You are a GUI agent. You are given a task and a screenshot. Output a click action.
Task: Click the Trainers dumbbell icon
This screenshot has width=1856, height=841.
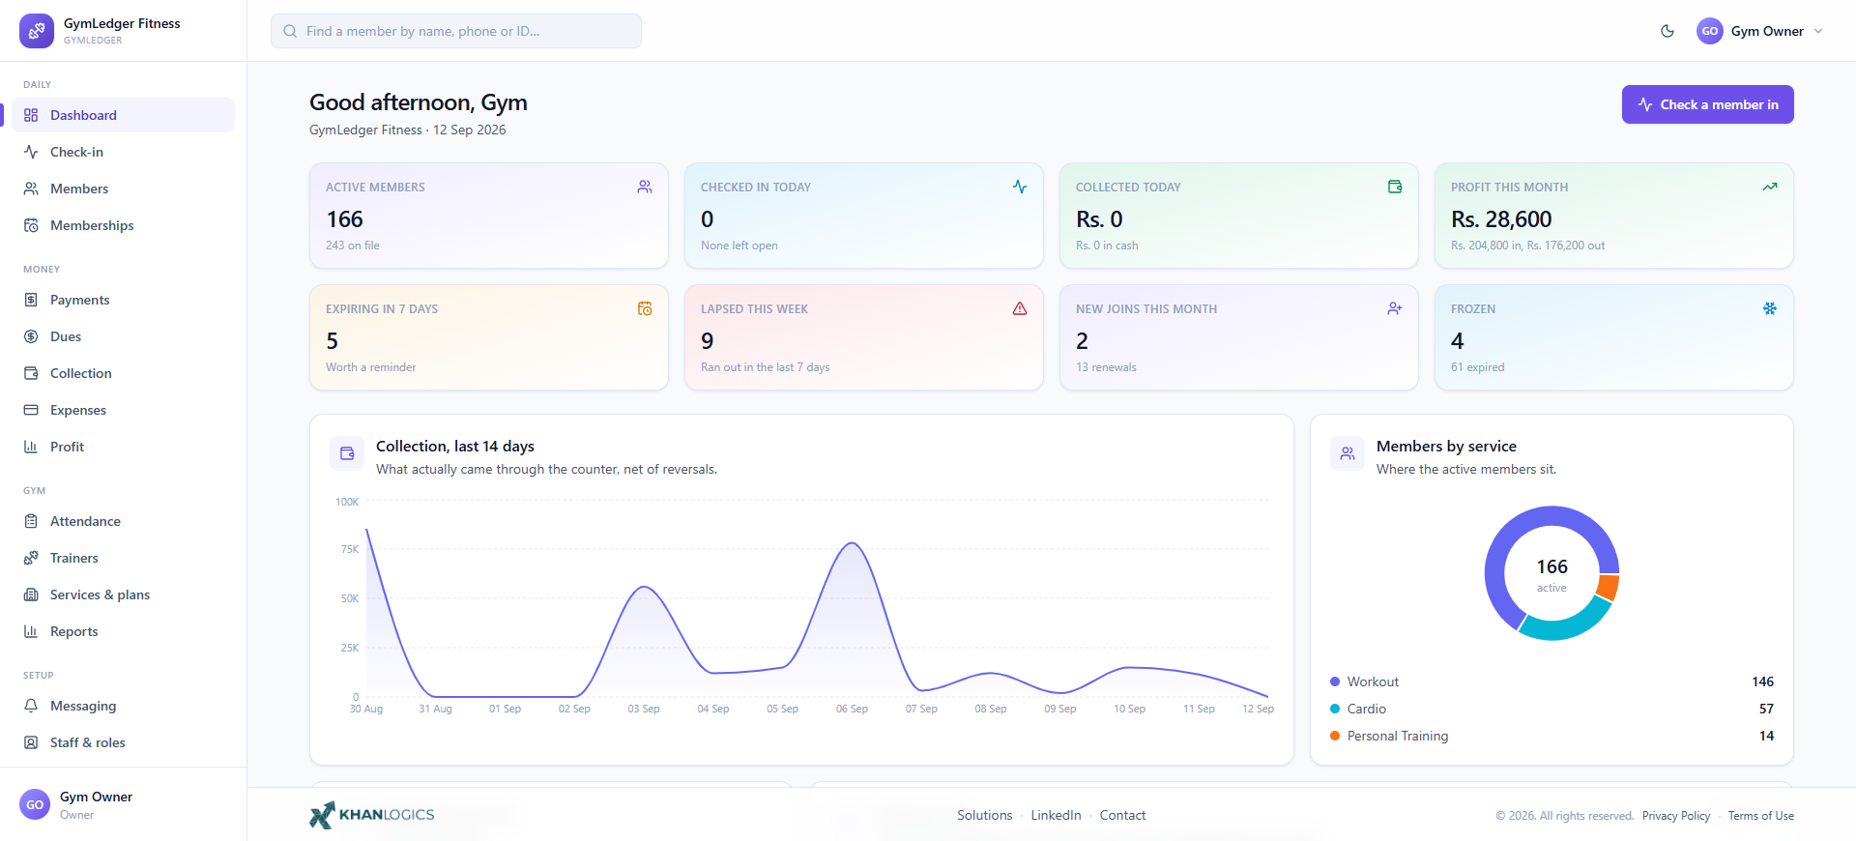pyautogui.click(x=31, y=558)
